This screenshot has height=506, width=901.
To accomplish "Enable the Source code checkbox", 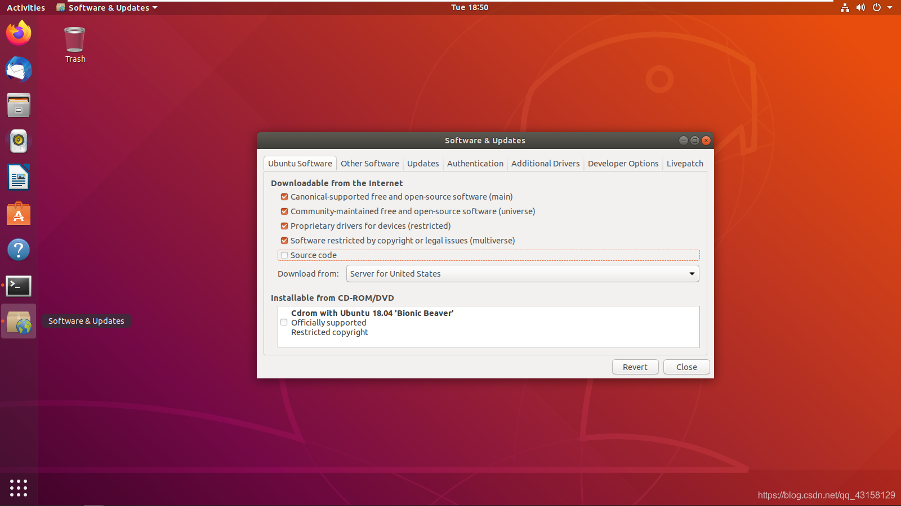I will [284, 255].
